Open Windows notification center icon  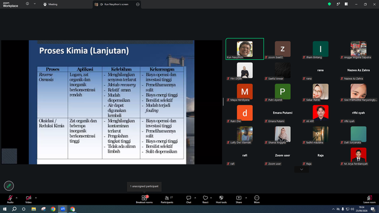pyautogui.click(x=373, y=209)
